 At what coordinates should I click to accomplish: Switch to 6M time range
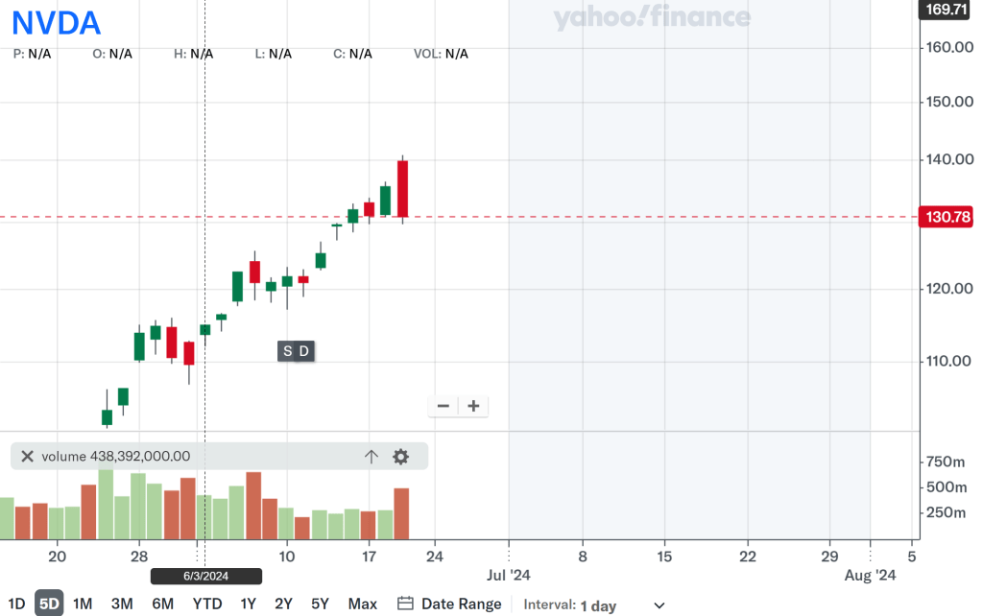162,604
